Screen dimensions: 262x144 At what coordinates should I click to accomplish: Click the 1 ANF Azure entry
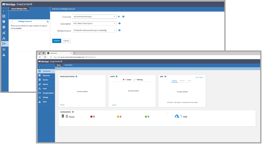(x=181, y=116)
